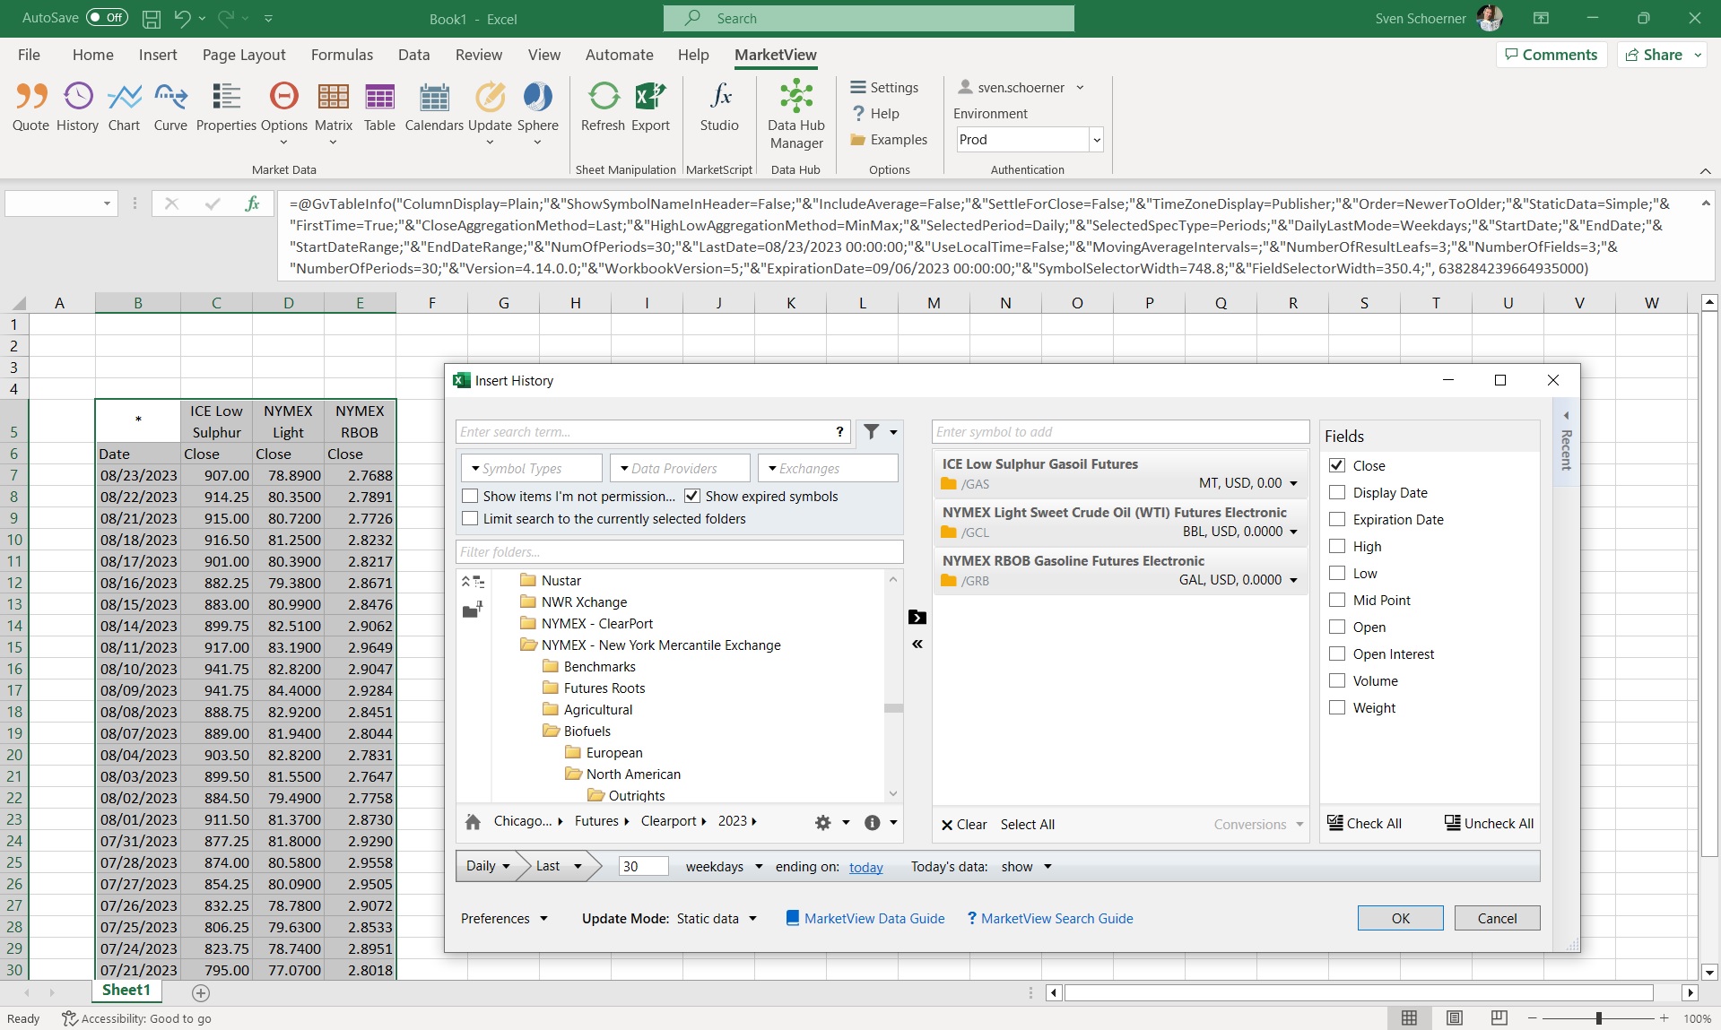Check the Display Date field
1721x1030 pixels.
(x=1337, y=492)
